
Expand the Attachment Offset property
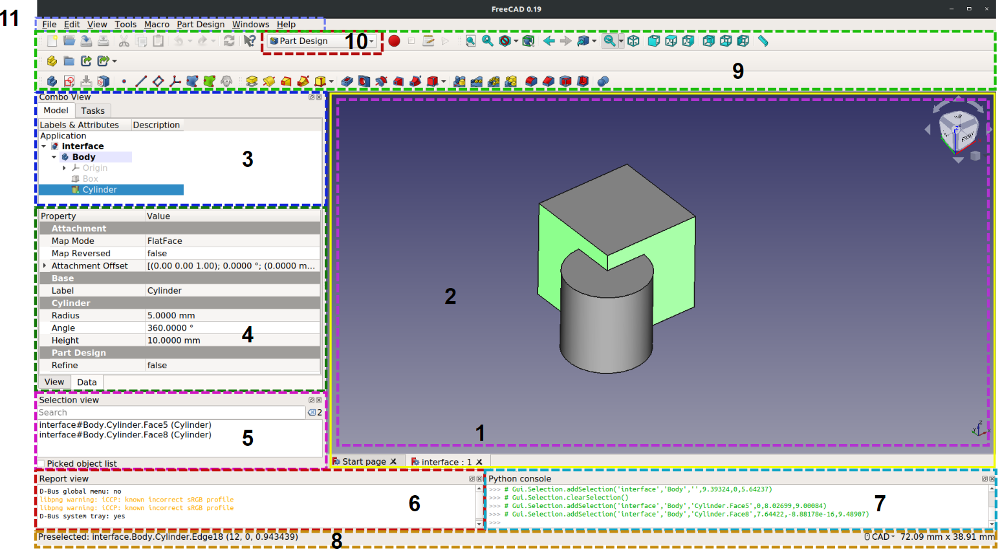(x=45, y=266)
